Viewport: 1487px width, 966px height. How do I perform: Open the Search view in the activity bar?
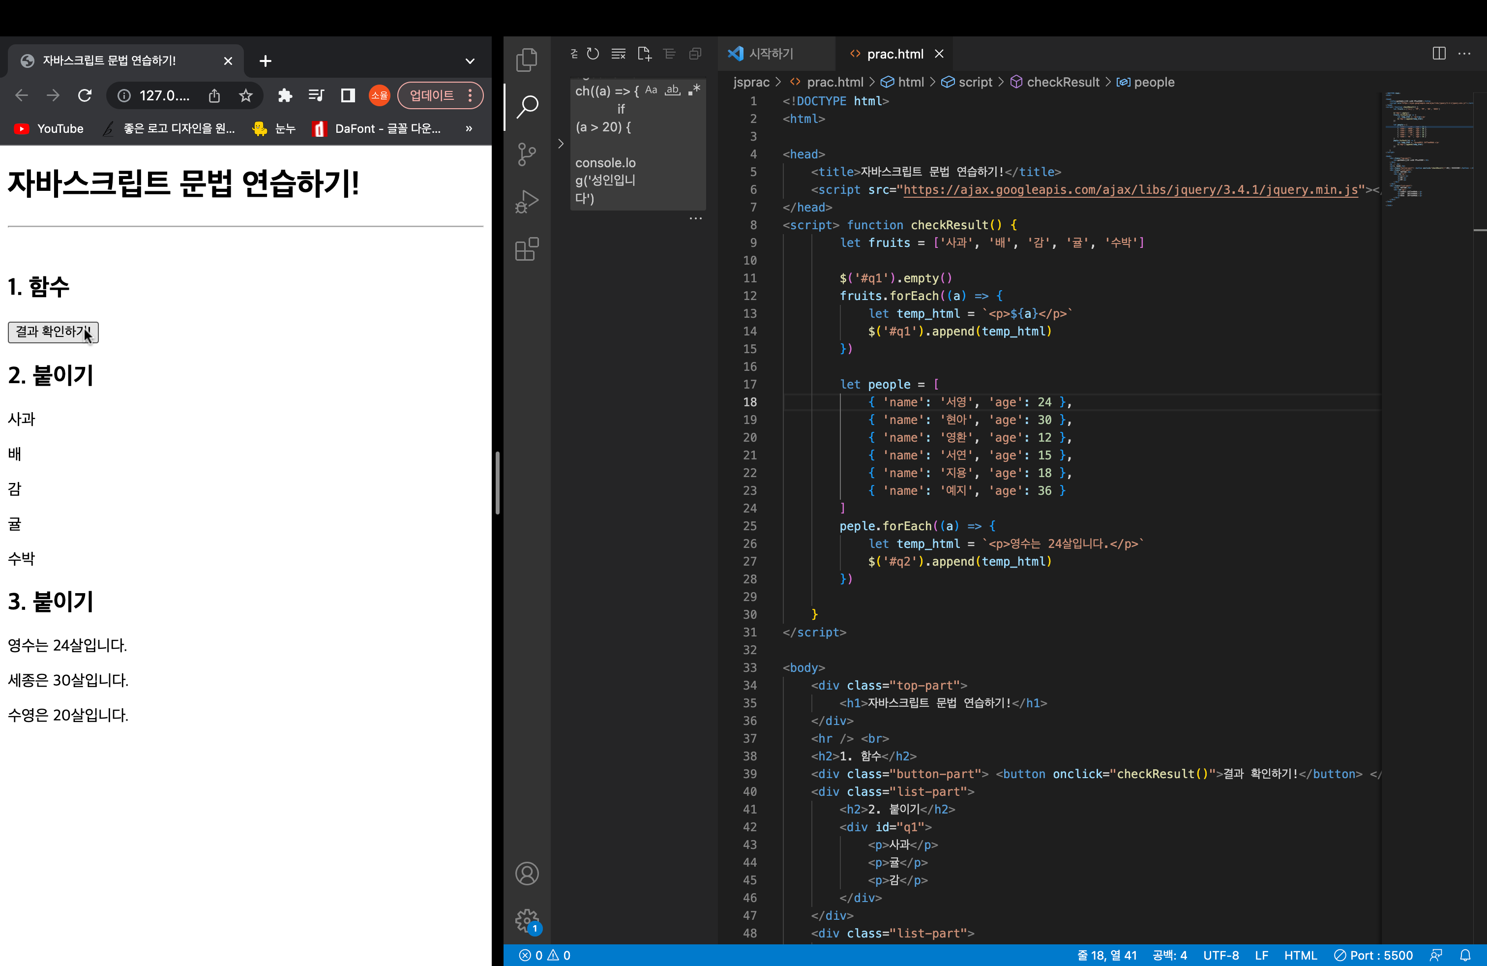[x=527, y=107]
